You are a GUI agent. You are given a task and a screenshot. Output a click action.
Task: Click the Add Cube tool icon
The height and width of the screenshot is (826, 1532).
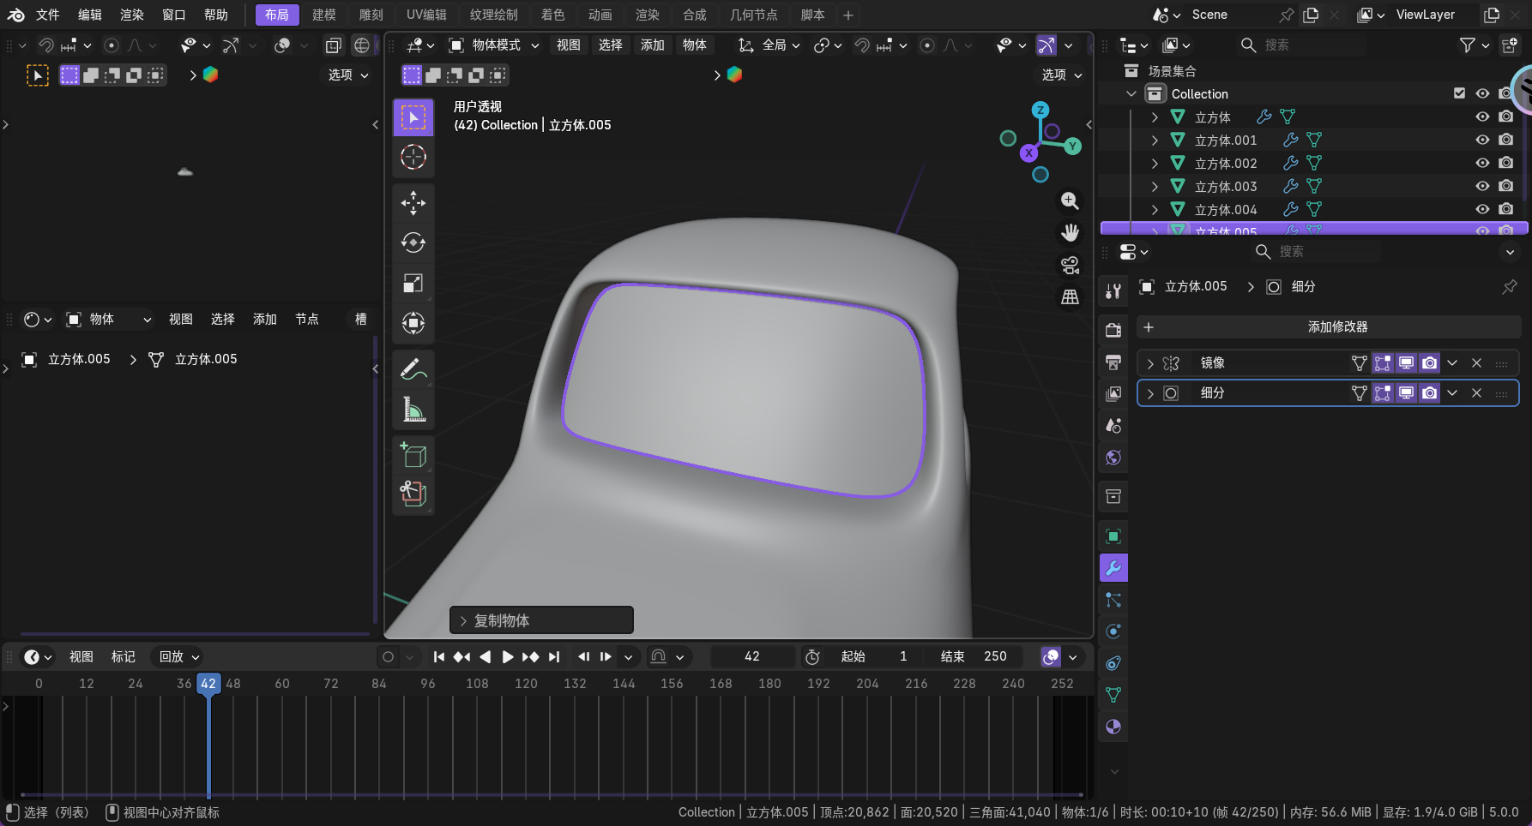(x=413, y=455)
